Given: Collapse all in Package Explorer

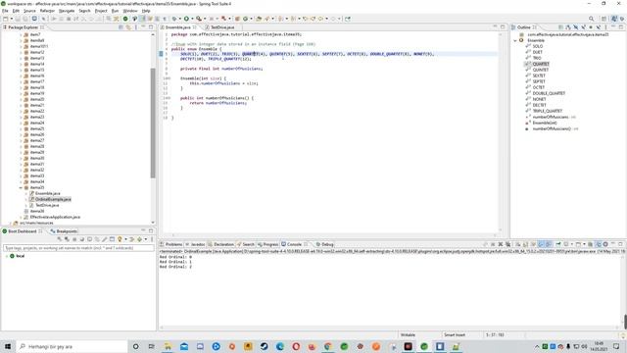Looking at the screenshot, I should 121,27.
